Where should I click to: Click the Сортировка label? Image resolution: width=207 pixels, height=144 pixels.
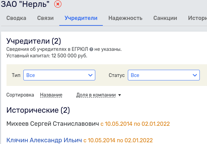click(x=20, y=95)
